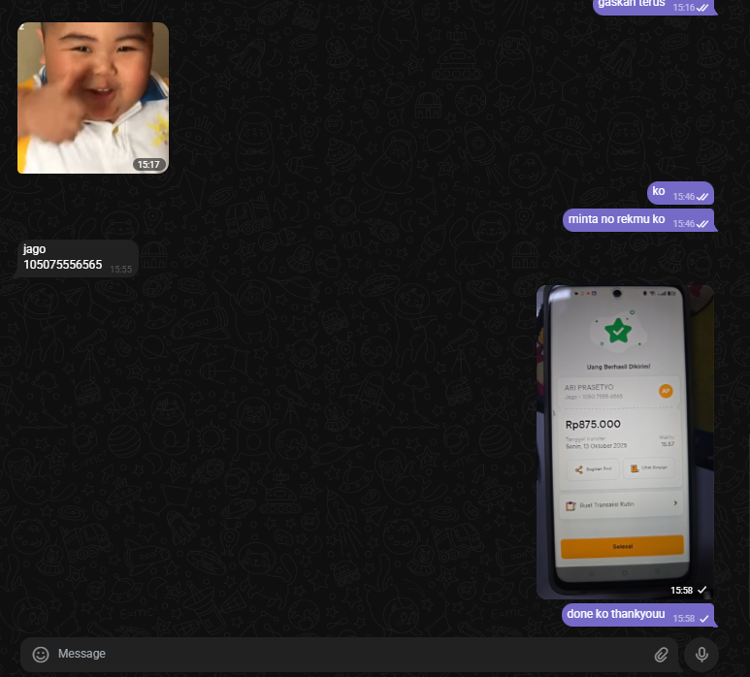Open the emoji picker in message box
This screenshot has width=750, height=677.
click(x=41, y=654)
